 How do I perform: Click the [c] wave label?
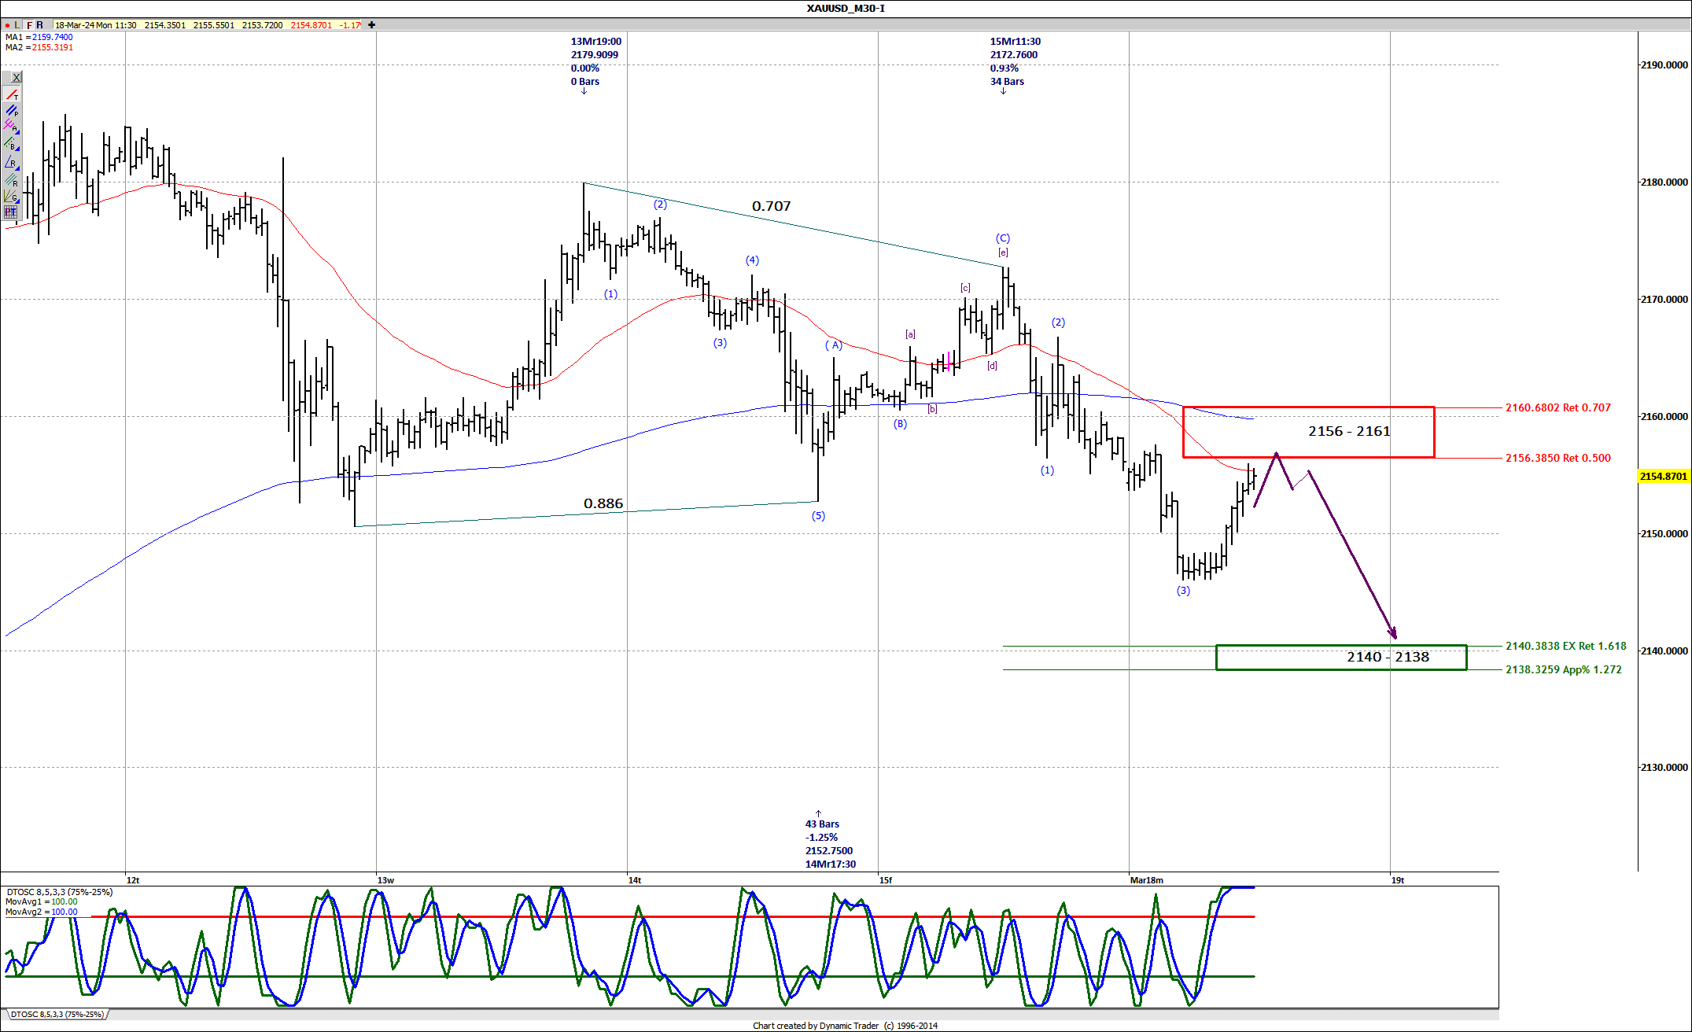[x=965, y=288]
